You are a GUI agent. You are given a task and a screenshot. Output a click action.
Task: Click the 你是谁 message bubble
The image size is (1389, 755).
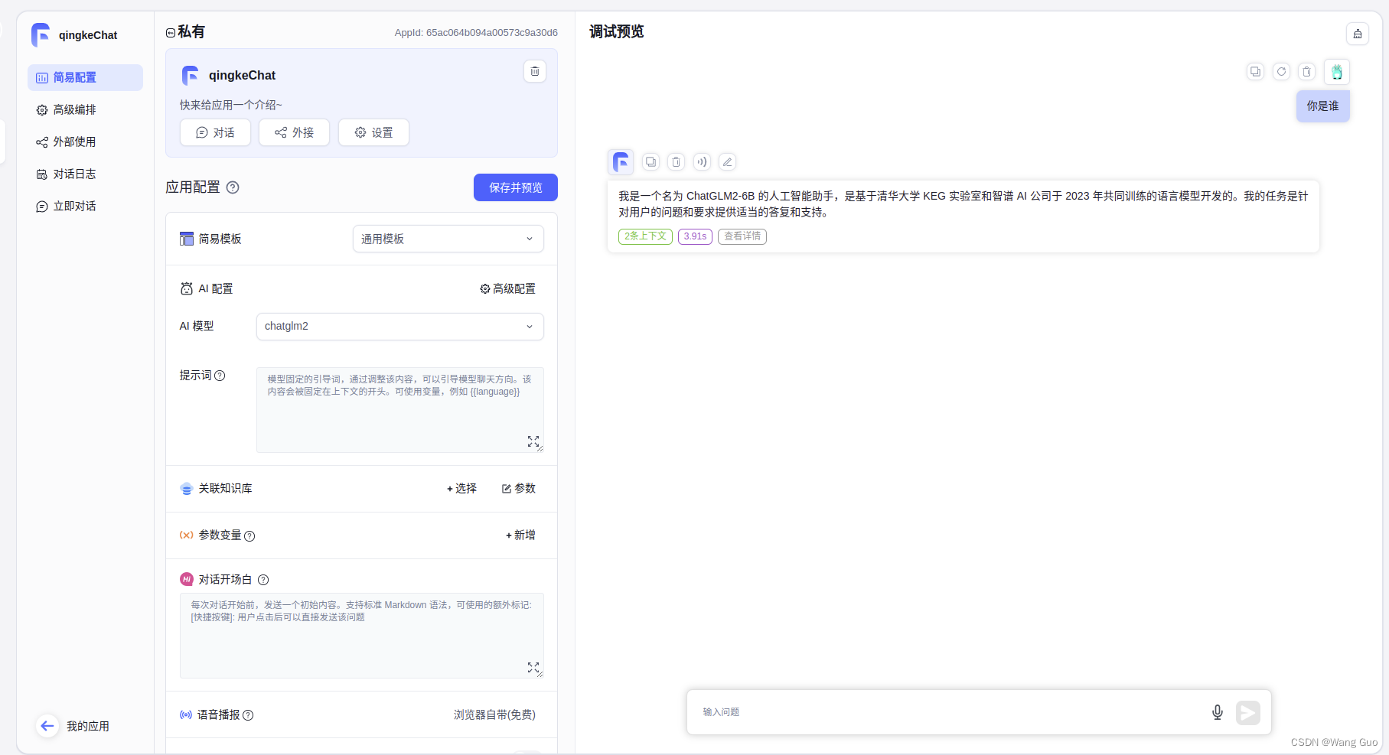pos(1323,106)
